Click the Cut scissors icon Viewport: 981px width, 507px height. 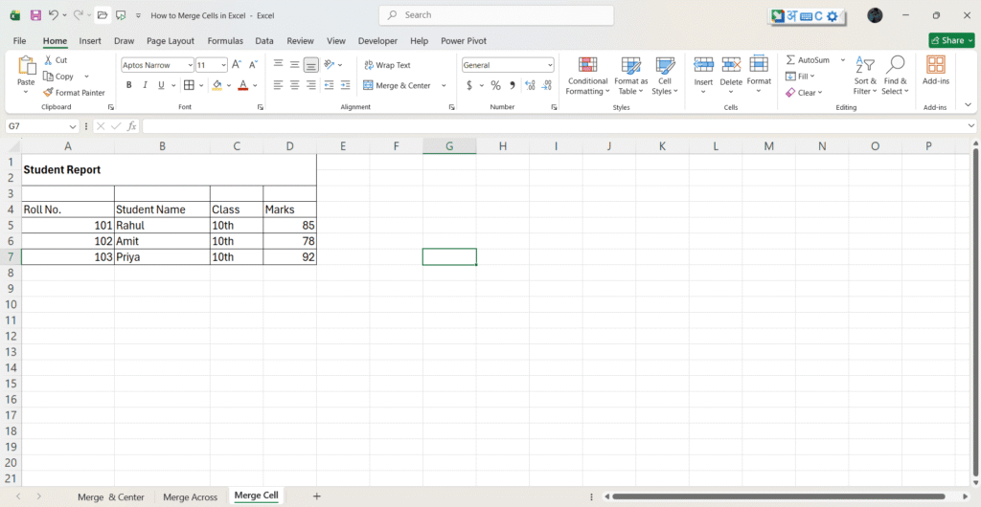click(x=48, y=60)
